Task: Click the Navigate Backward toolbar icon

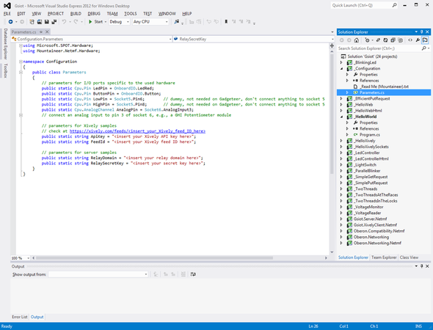Action: coord(10,22)
